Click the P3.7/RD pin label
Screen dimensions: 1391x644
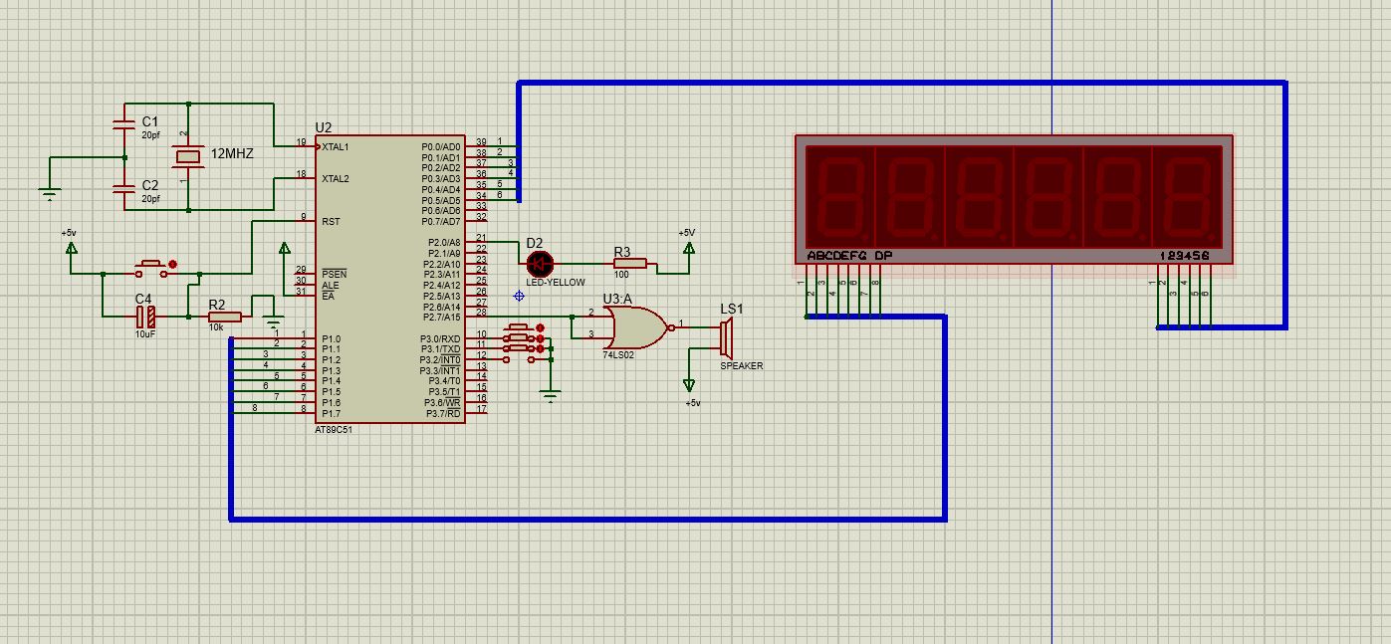click(444, 413)
